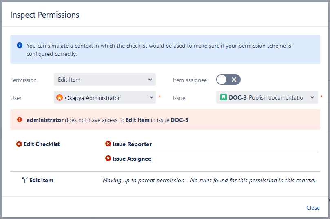
Task: Click the Issue Assignee rule label
Action: point(132,159)
